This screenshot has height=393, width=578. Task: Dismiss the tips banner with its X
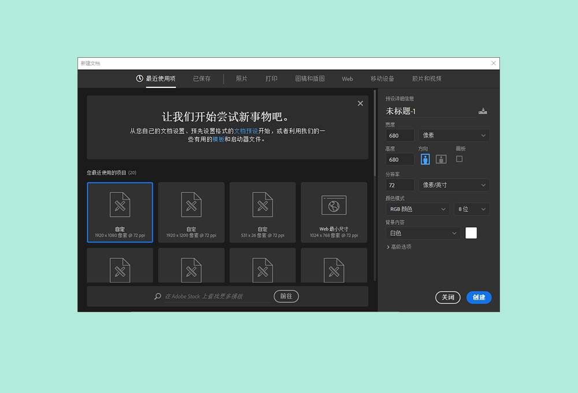click(360, 103)
